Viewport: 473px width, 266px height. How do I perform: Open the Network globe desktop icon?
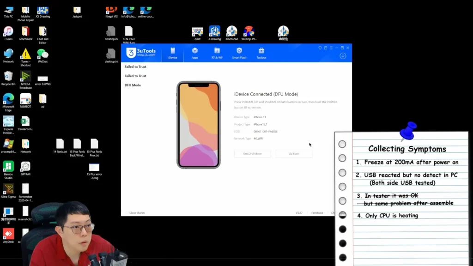click(x=8, y=56)
